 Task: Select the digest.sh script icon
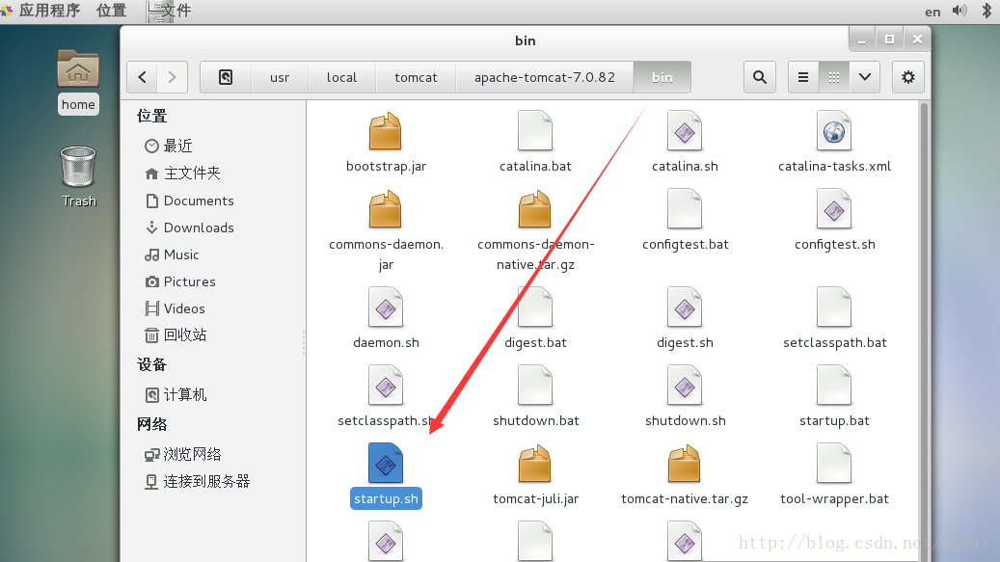coord(685,308)
